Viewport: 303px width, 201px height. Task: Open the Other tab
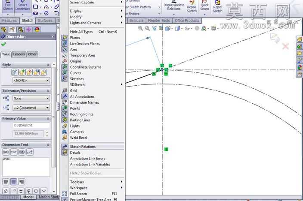coord(32,54)
